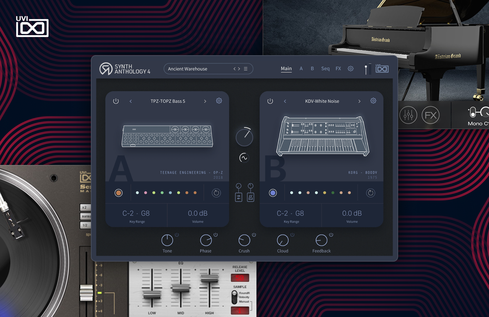Viewport: 489px width, 317px height.
Task: Toggle power for layer A (TPZ-TOPZ Bass 5)
Action: [x=116, y=101]
